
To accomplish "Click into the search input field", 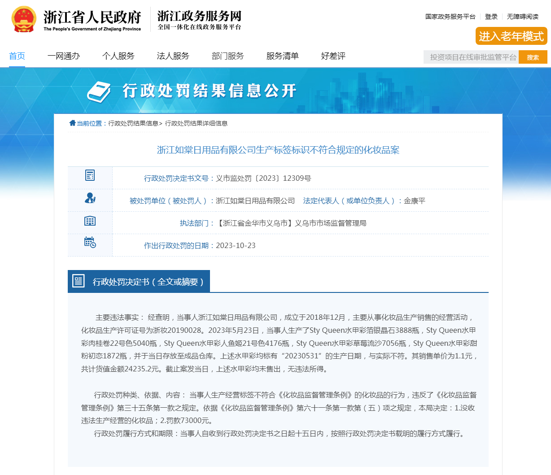I will tap(471, 57).
